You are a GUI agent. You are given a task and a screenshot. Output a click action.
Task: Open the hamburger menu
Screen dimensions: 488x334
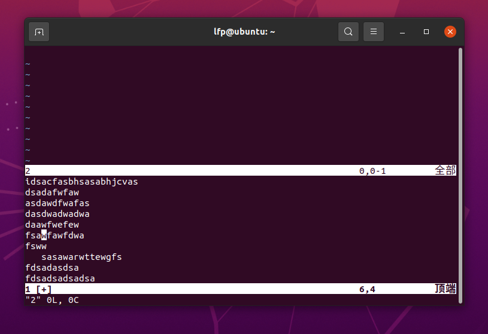(374, 32)
